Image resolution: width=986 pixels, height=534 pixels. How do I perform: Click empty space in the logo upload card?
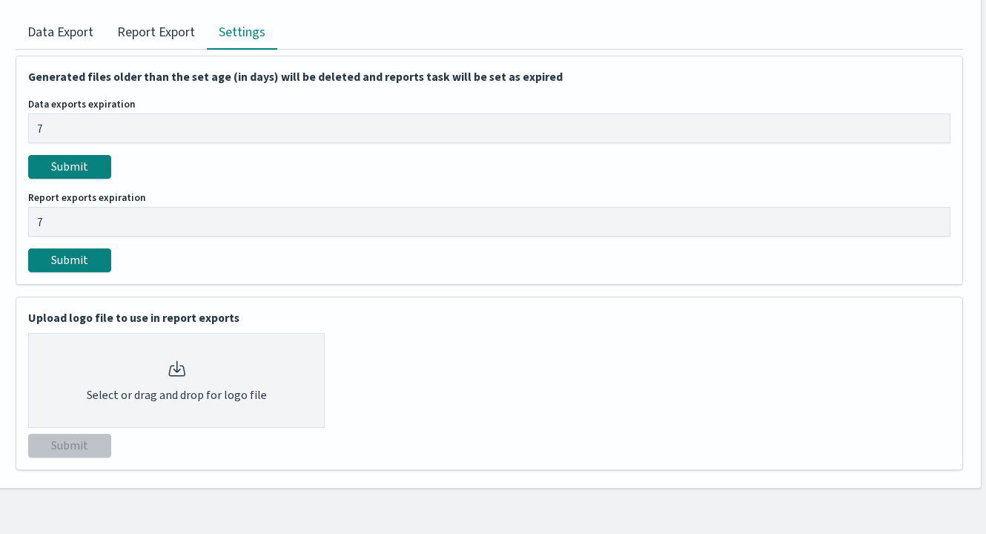[x=638, y=386]
